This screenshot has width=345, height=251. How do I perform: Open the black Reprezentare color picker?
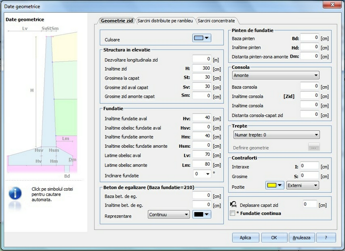202,215
